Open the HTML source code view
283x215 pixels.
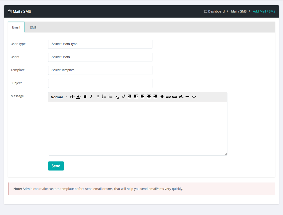[x=194, y=97]
